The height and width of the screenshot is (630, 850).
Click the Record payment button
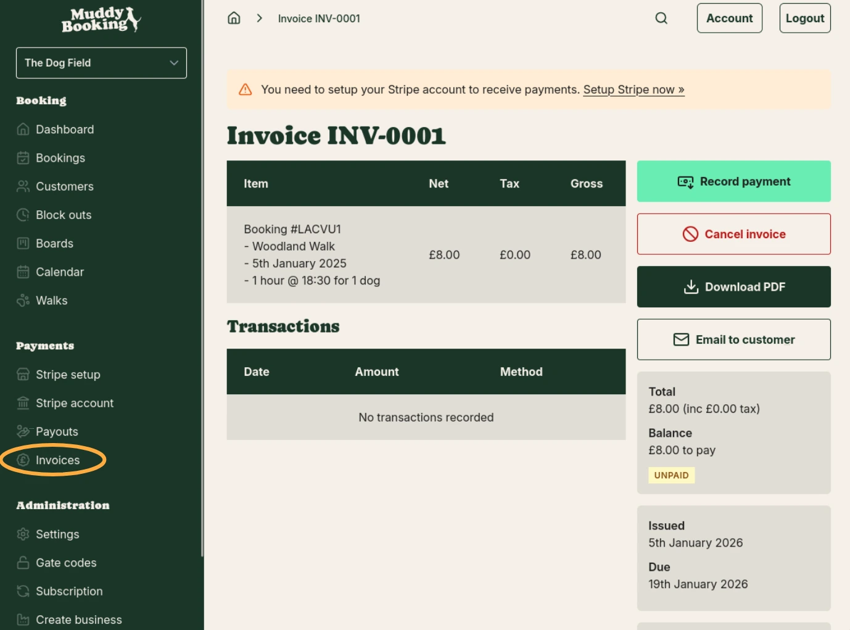(733, 181)
